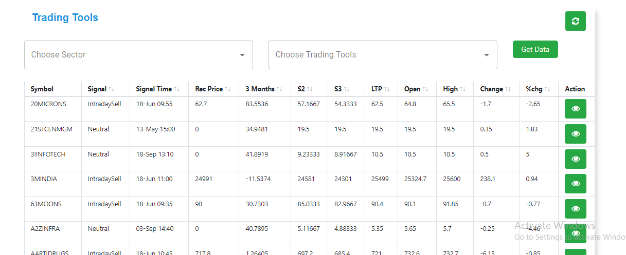Screen dimensions: 626x255
Task: Click High value 25600
Action: click(452, 179)
